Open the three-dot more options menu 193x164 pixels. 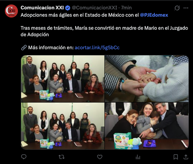click(186, 8)
